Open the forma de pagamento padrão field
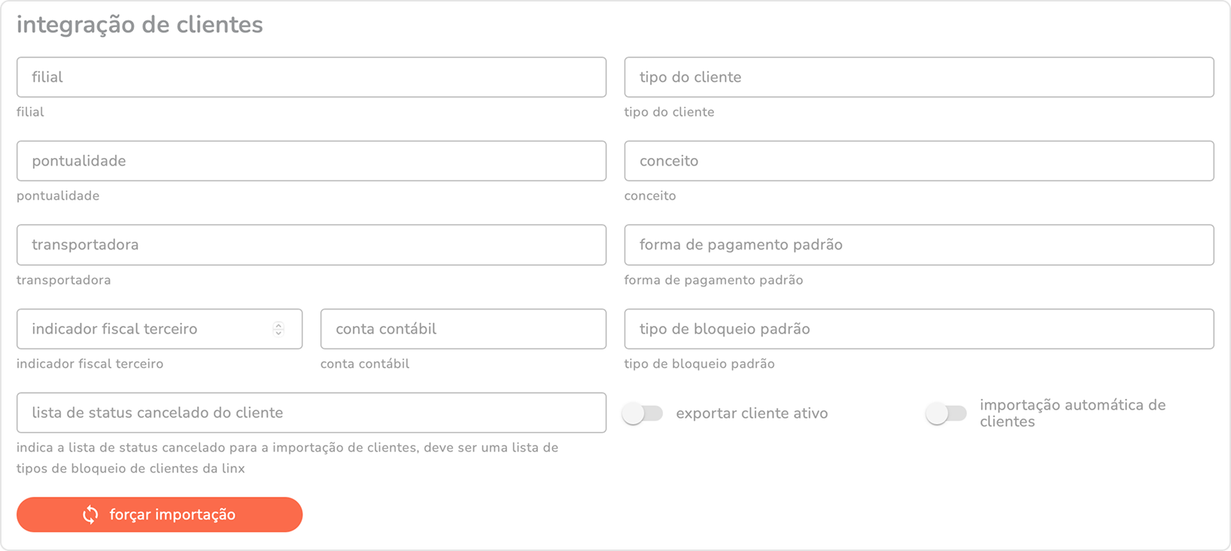Viewport: 1231px width, 551px height. coord(918,245)
